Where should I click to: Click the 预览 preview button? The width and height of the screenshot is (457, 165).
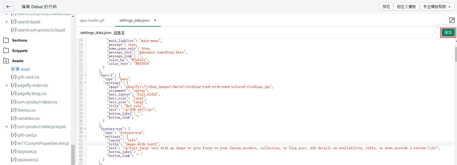pos(386,7)
